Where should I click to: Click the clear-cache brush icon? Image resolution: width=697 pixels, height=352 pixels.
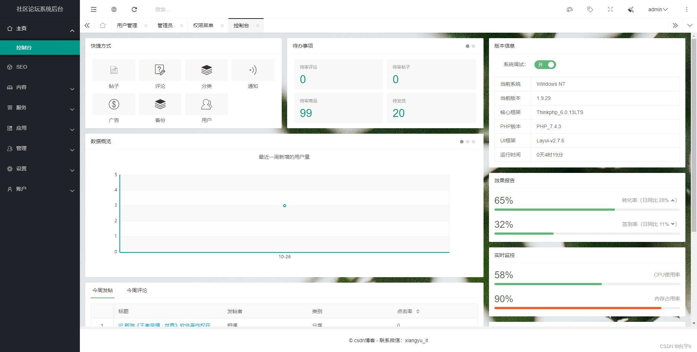[x=631, y=9]
